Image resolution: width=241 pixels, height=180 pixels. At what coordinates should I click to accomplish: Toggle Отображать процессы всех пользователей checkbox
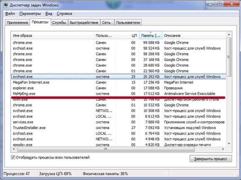coord(13,157)
